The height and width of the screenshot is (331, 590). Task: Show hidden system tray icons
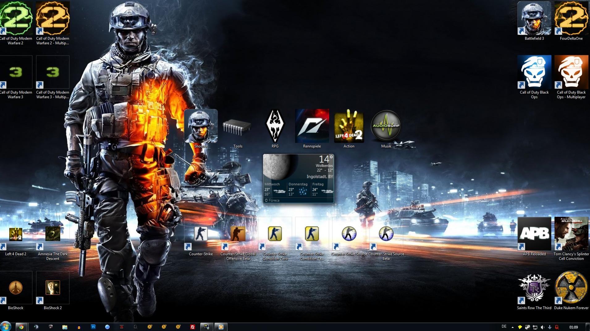point(512,327)
